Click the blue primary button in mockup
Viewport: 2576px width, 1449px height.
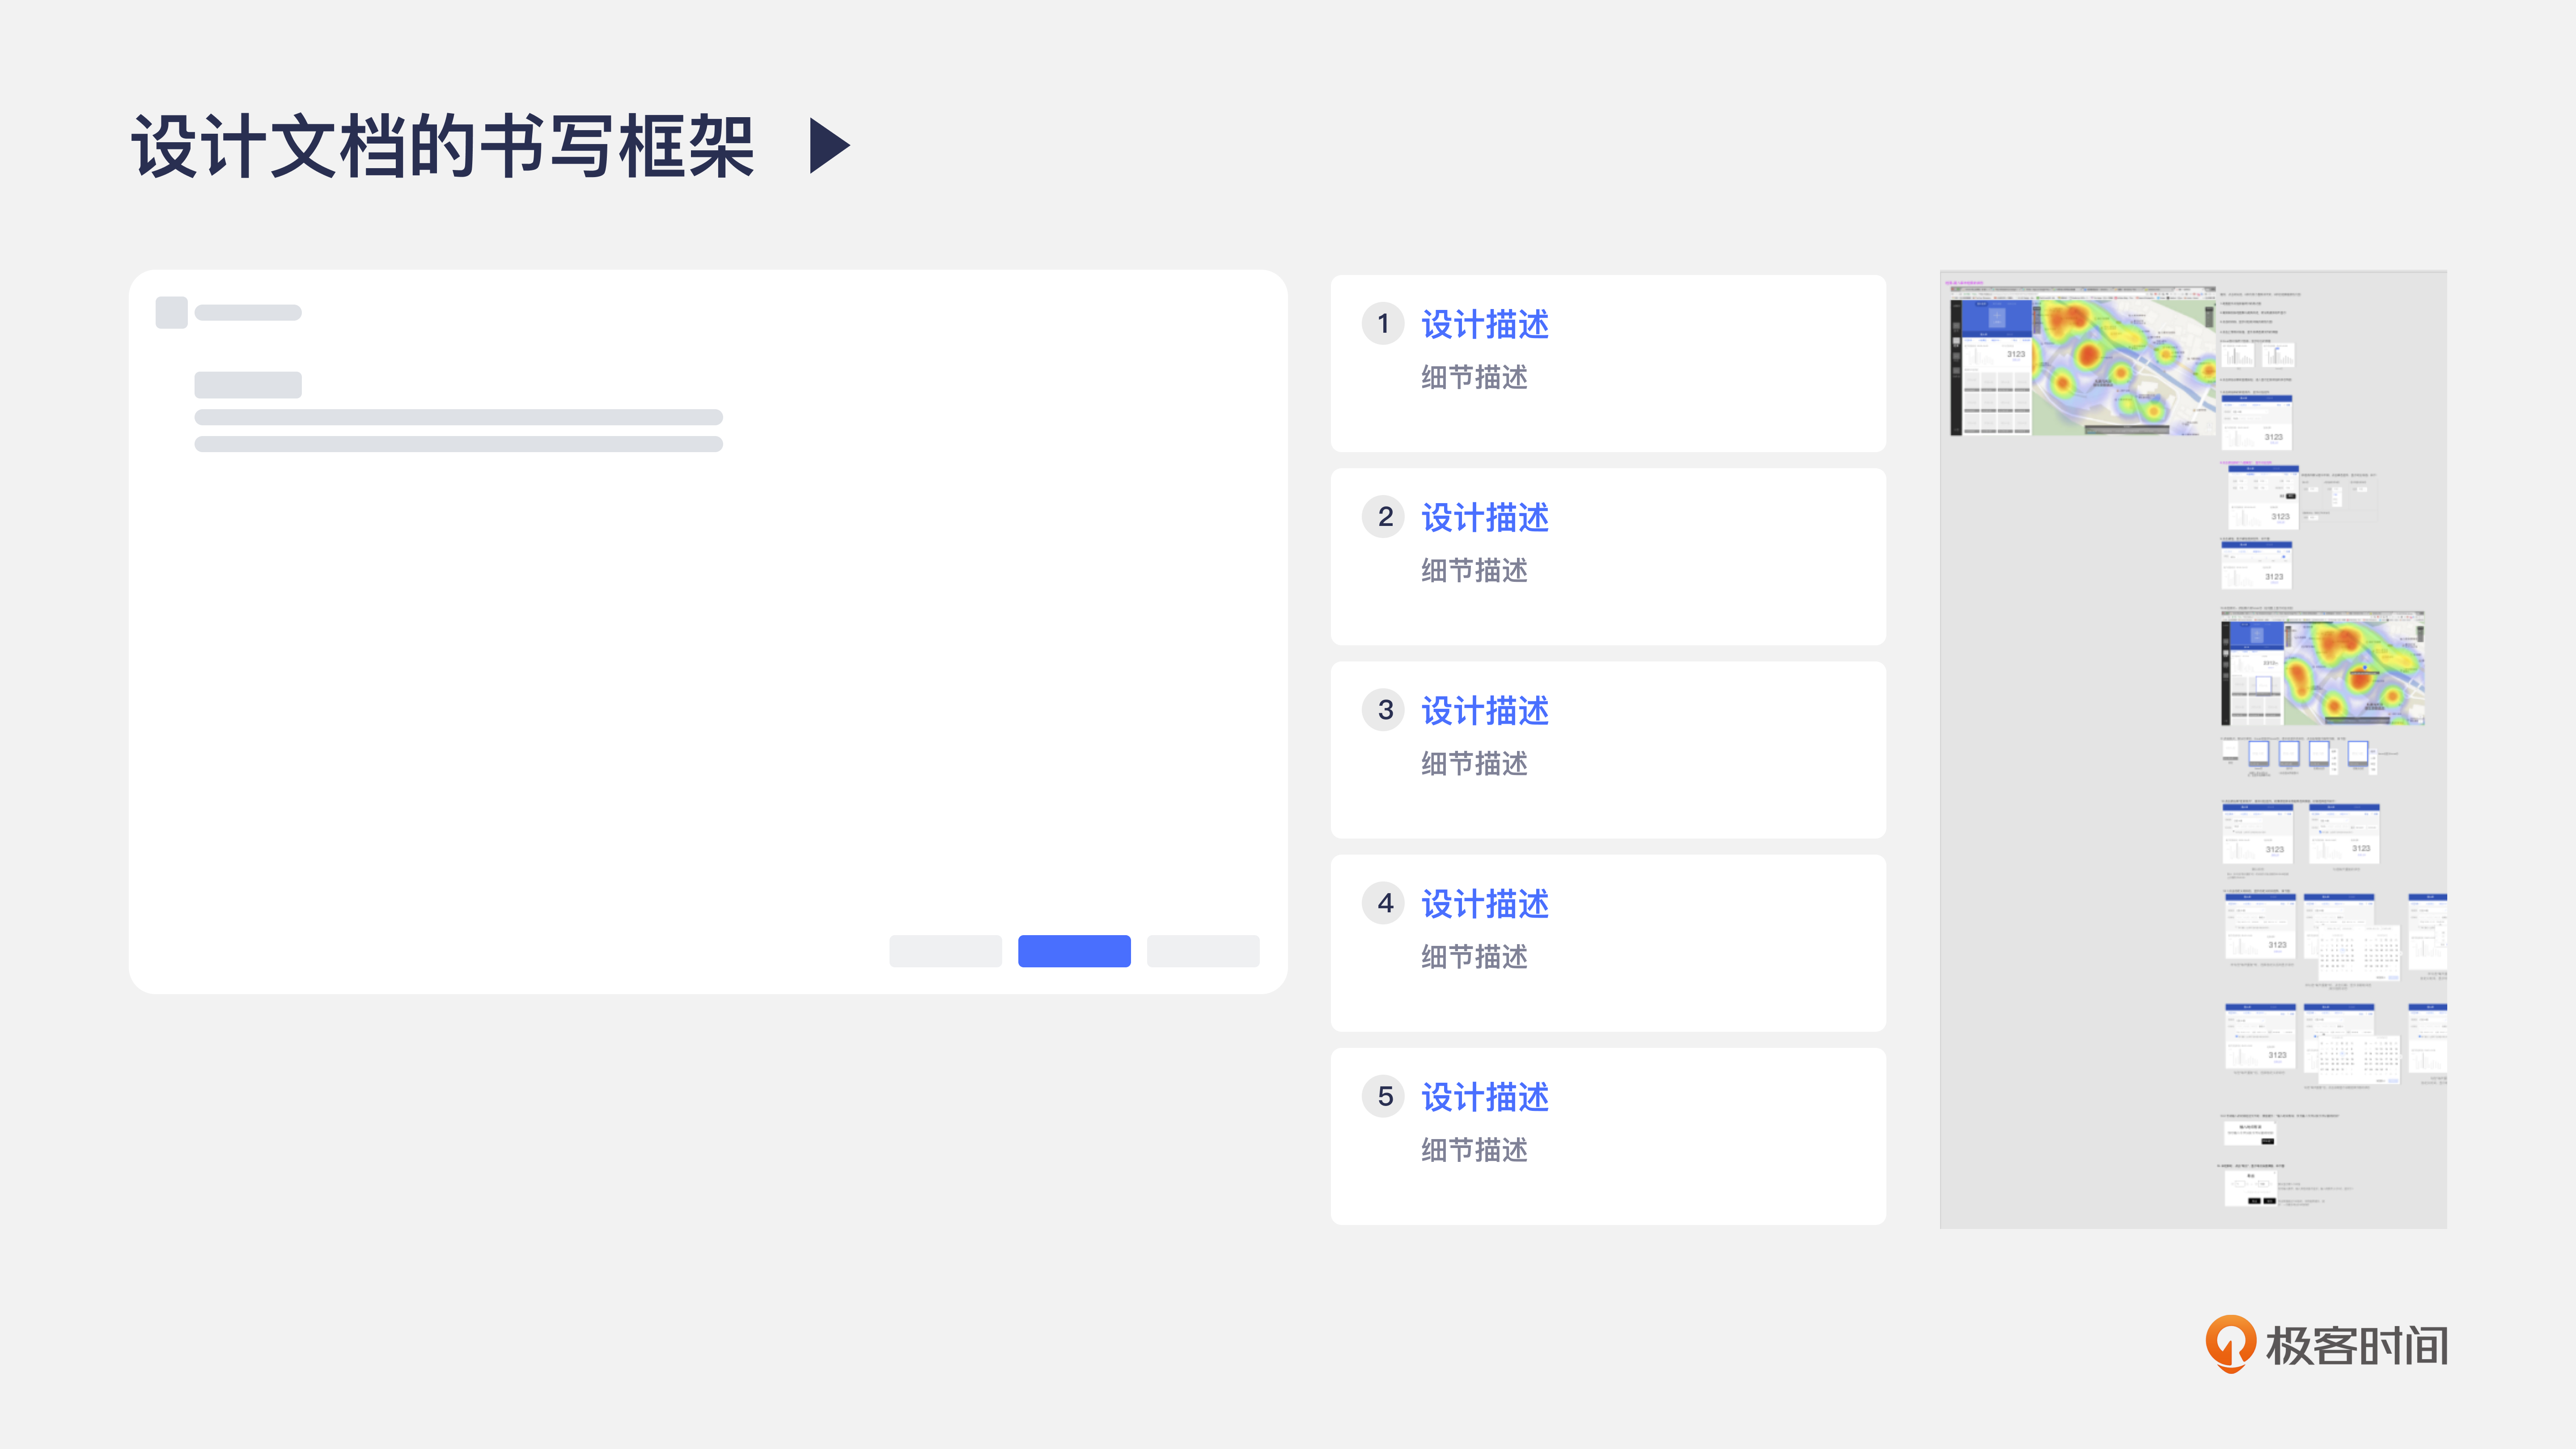pos(1074,951)
